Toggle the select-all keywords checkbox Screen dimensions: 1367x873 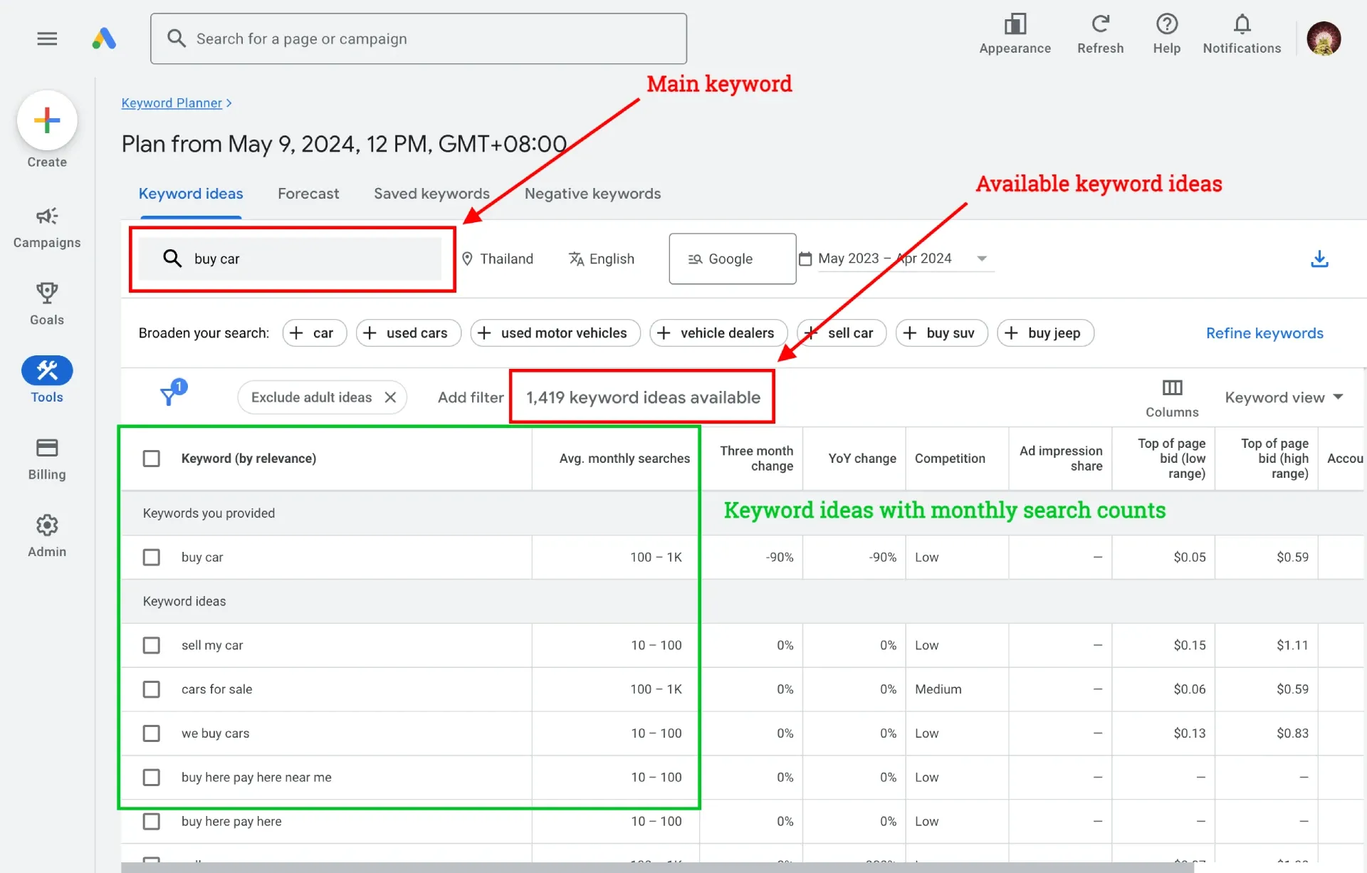pos(151,459)
